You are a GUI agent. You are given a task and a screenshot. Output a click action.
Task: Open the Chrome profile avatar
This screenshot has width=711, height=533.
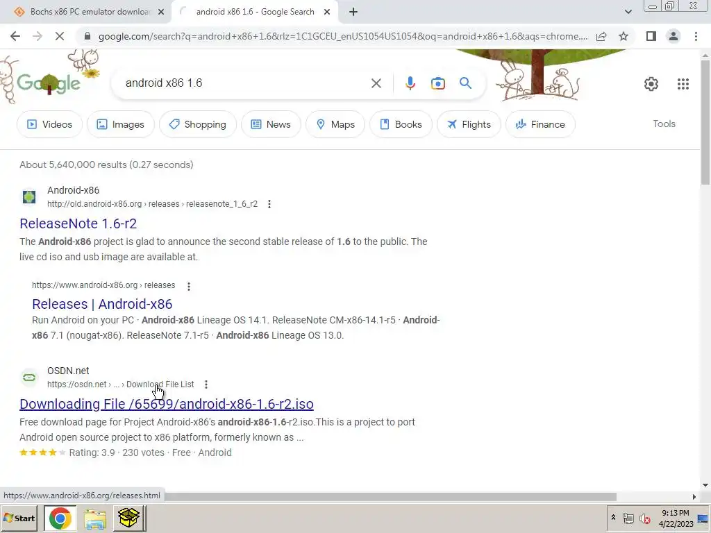[x=674, y=36]
